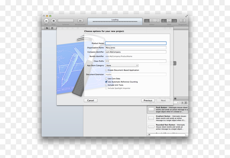
Task: Enable Create Document-Based Application checkbox
Action: (106, 70)
